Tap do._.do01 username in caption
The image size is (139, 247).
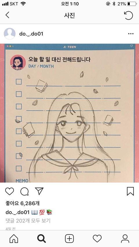(x=17, y=212)
